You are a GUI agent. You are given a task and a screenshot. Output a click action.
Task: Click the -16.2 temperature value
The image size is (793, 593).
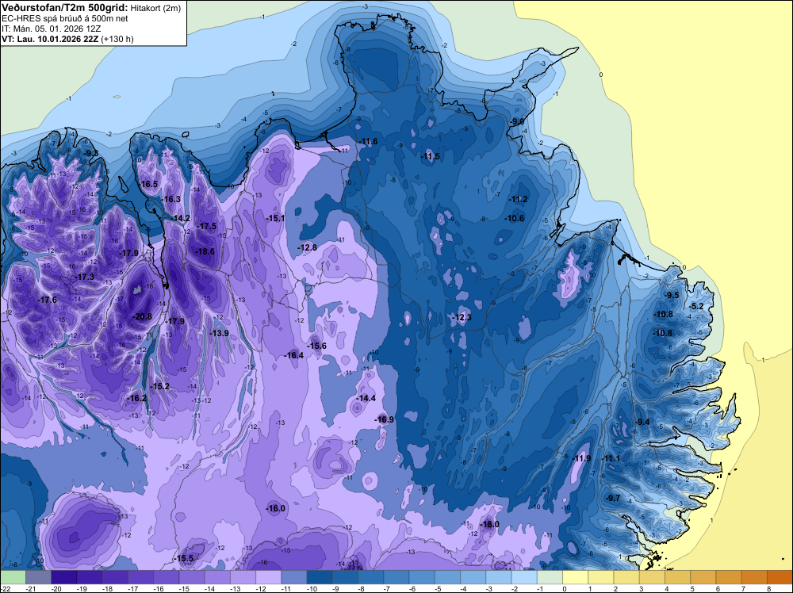(x=136, y=398)
